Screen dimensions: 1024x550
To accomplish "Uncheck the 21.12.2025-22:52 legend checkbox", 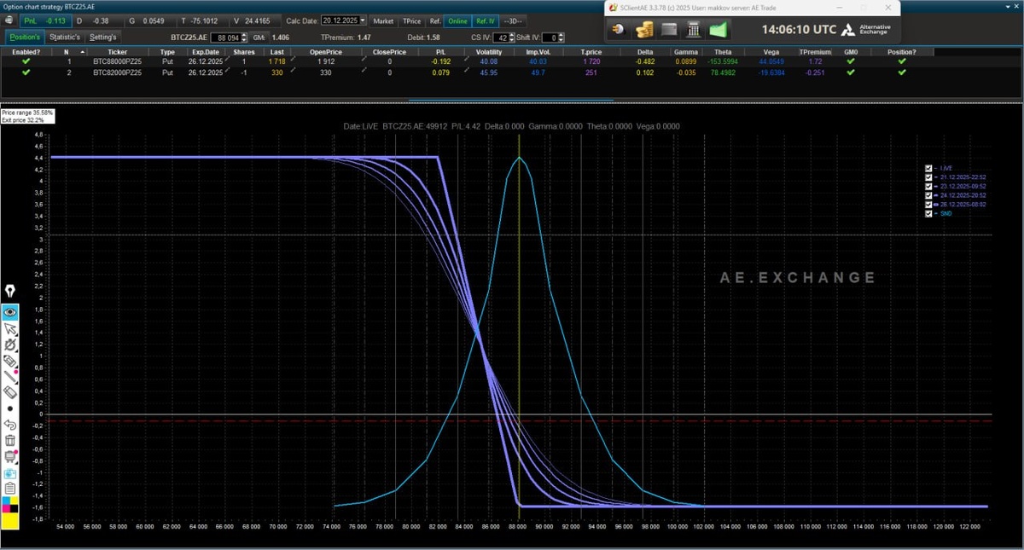I will [x=928, y=177].
